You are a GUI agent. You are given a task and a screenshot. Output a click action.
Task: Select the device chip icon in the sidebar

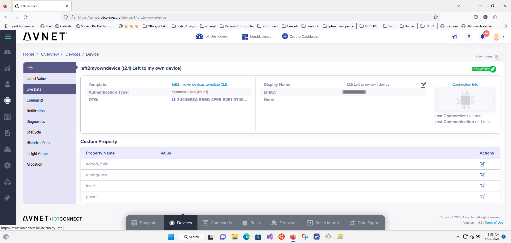tap(7, 100)
